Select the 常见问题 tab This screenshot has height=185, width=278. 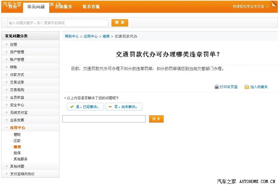coord(36,7)
